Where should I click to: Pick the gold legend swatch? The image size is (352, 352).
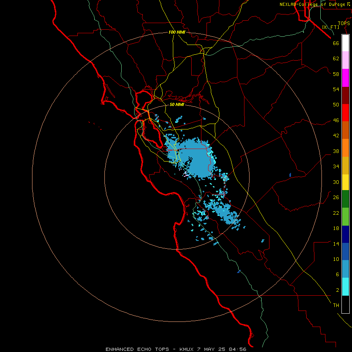345,166
